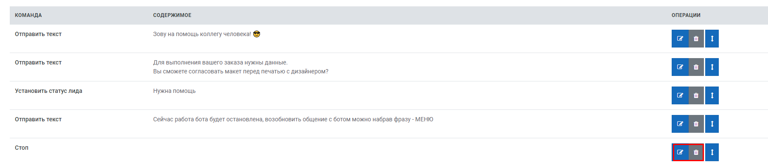Viewport: 768px width, 165px height.
Task: Select the 'Установить статус лида' command label
Action: (x=48, y=91)
